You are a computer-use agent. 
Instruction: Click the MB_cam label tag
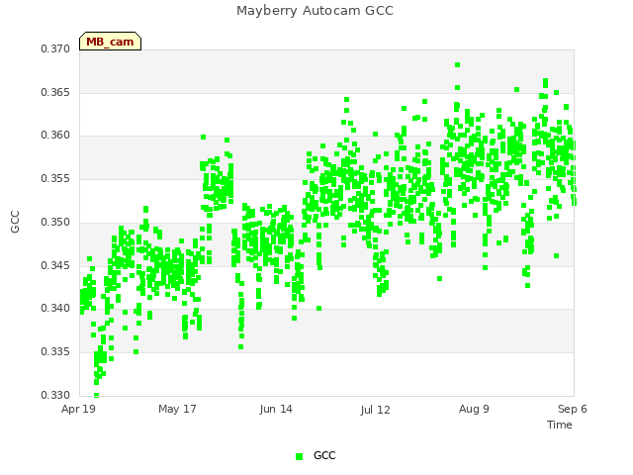pyautogui.click(x=110, y=42)
